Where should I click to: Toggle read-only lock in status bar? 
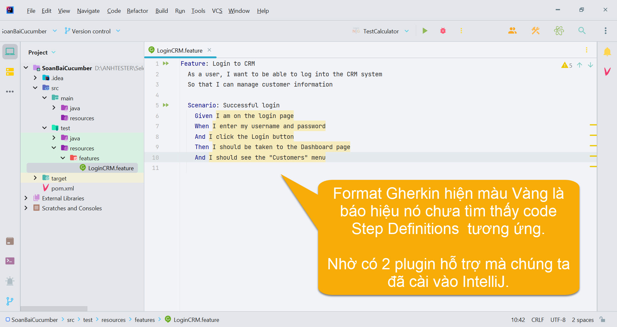pos(603,320)
